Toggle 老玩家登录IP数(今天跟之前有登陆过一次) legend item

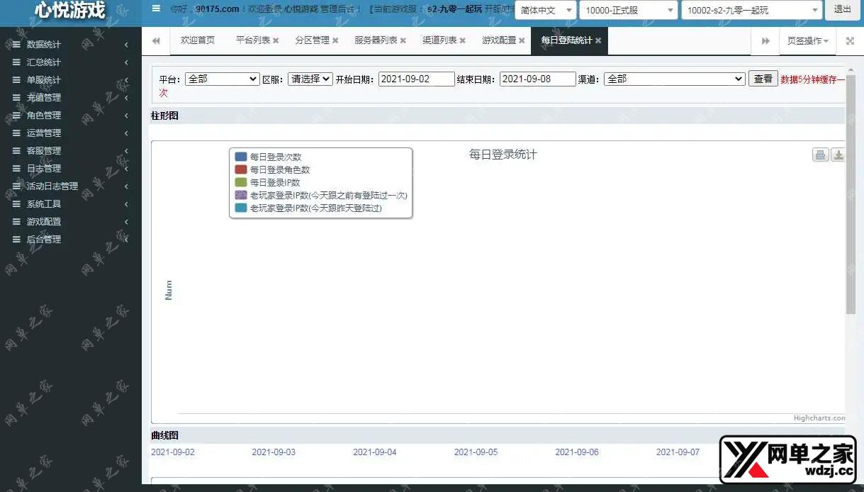pos(321,195)
